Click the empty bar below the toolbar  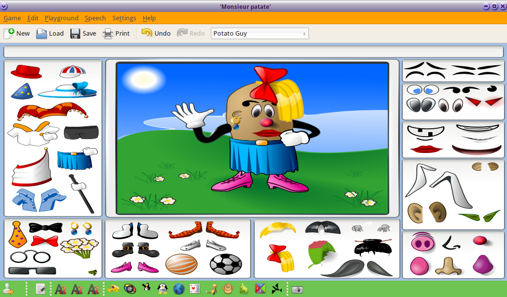coord(253,51)
